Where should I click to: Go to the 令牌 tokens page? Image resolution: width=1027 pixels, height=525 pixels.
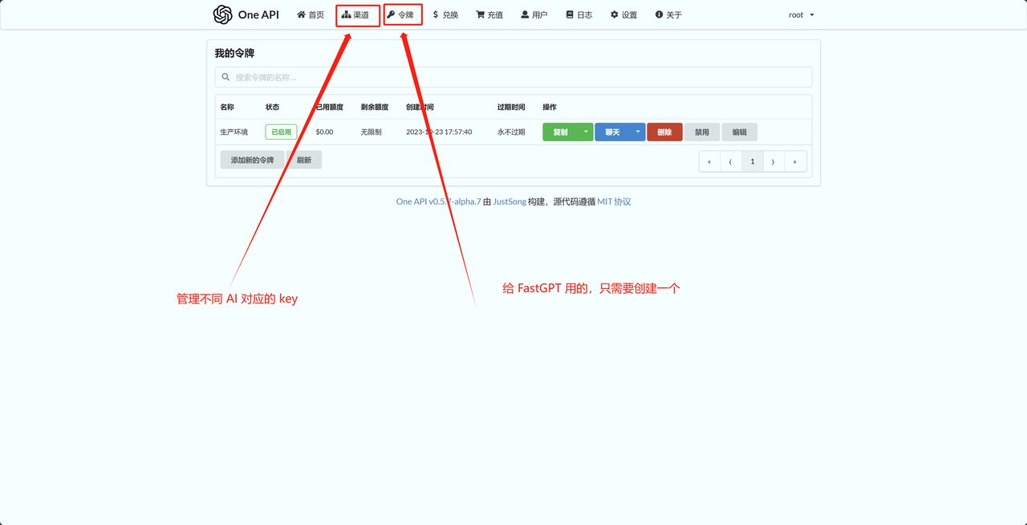pyautogui.click(x=401, y=14)
